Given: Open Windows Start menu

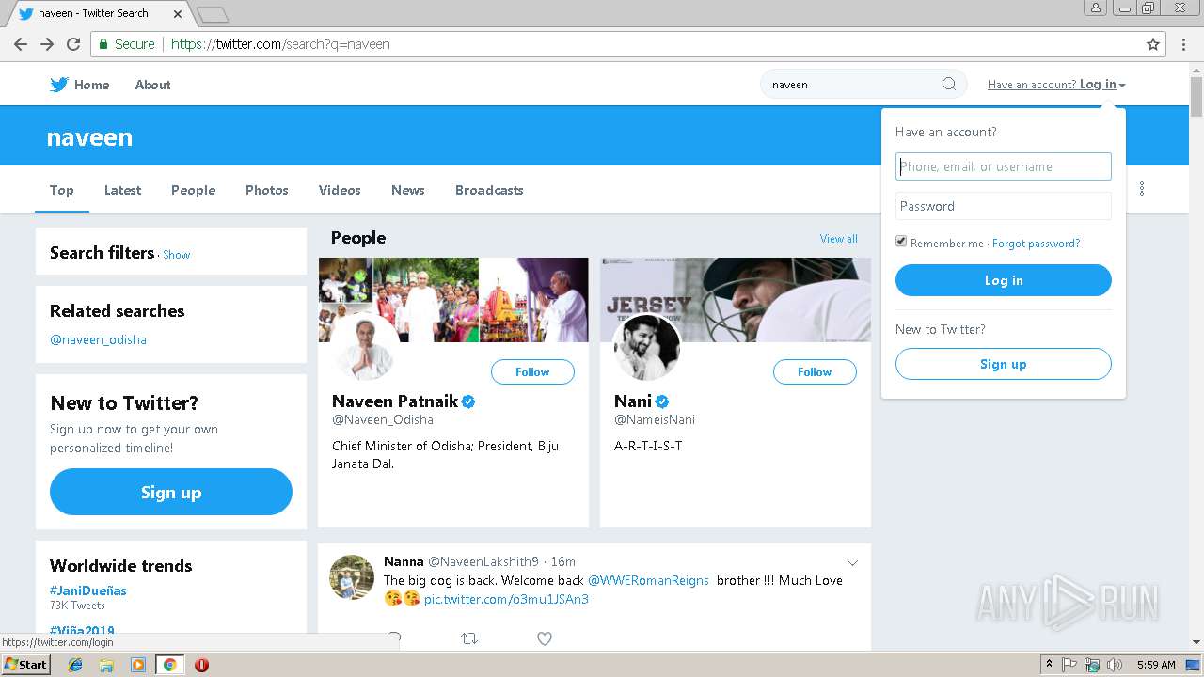Looking at the screenshot, I should (x=26, y=665).
